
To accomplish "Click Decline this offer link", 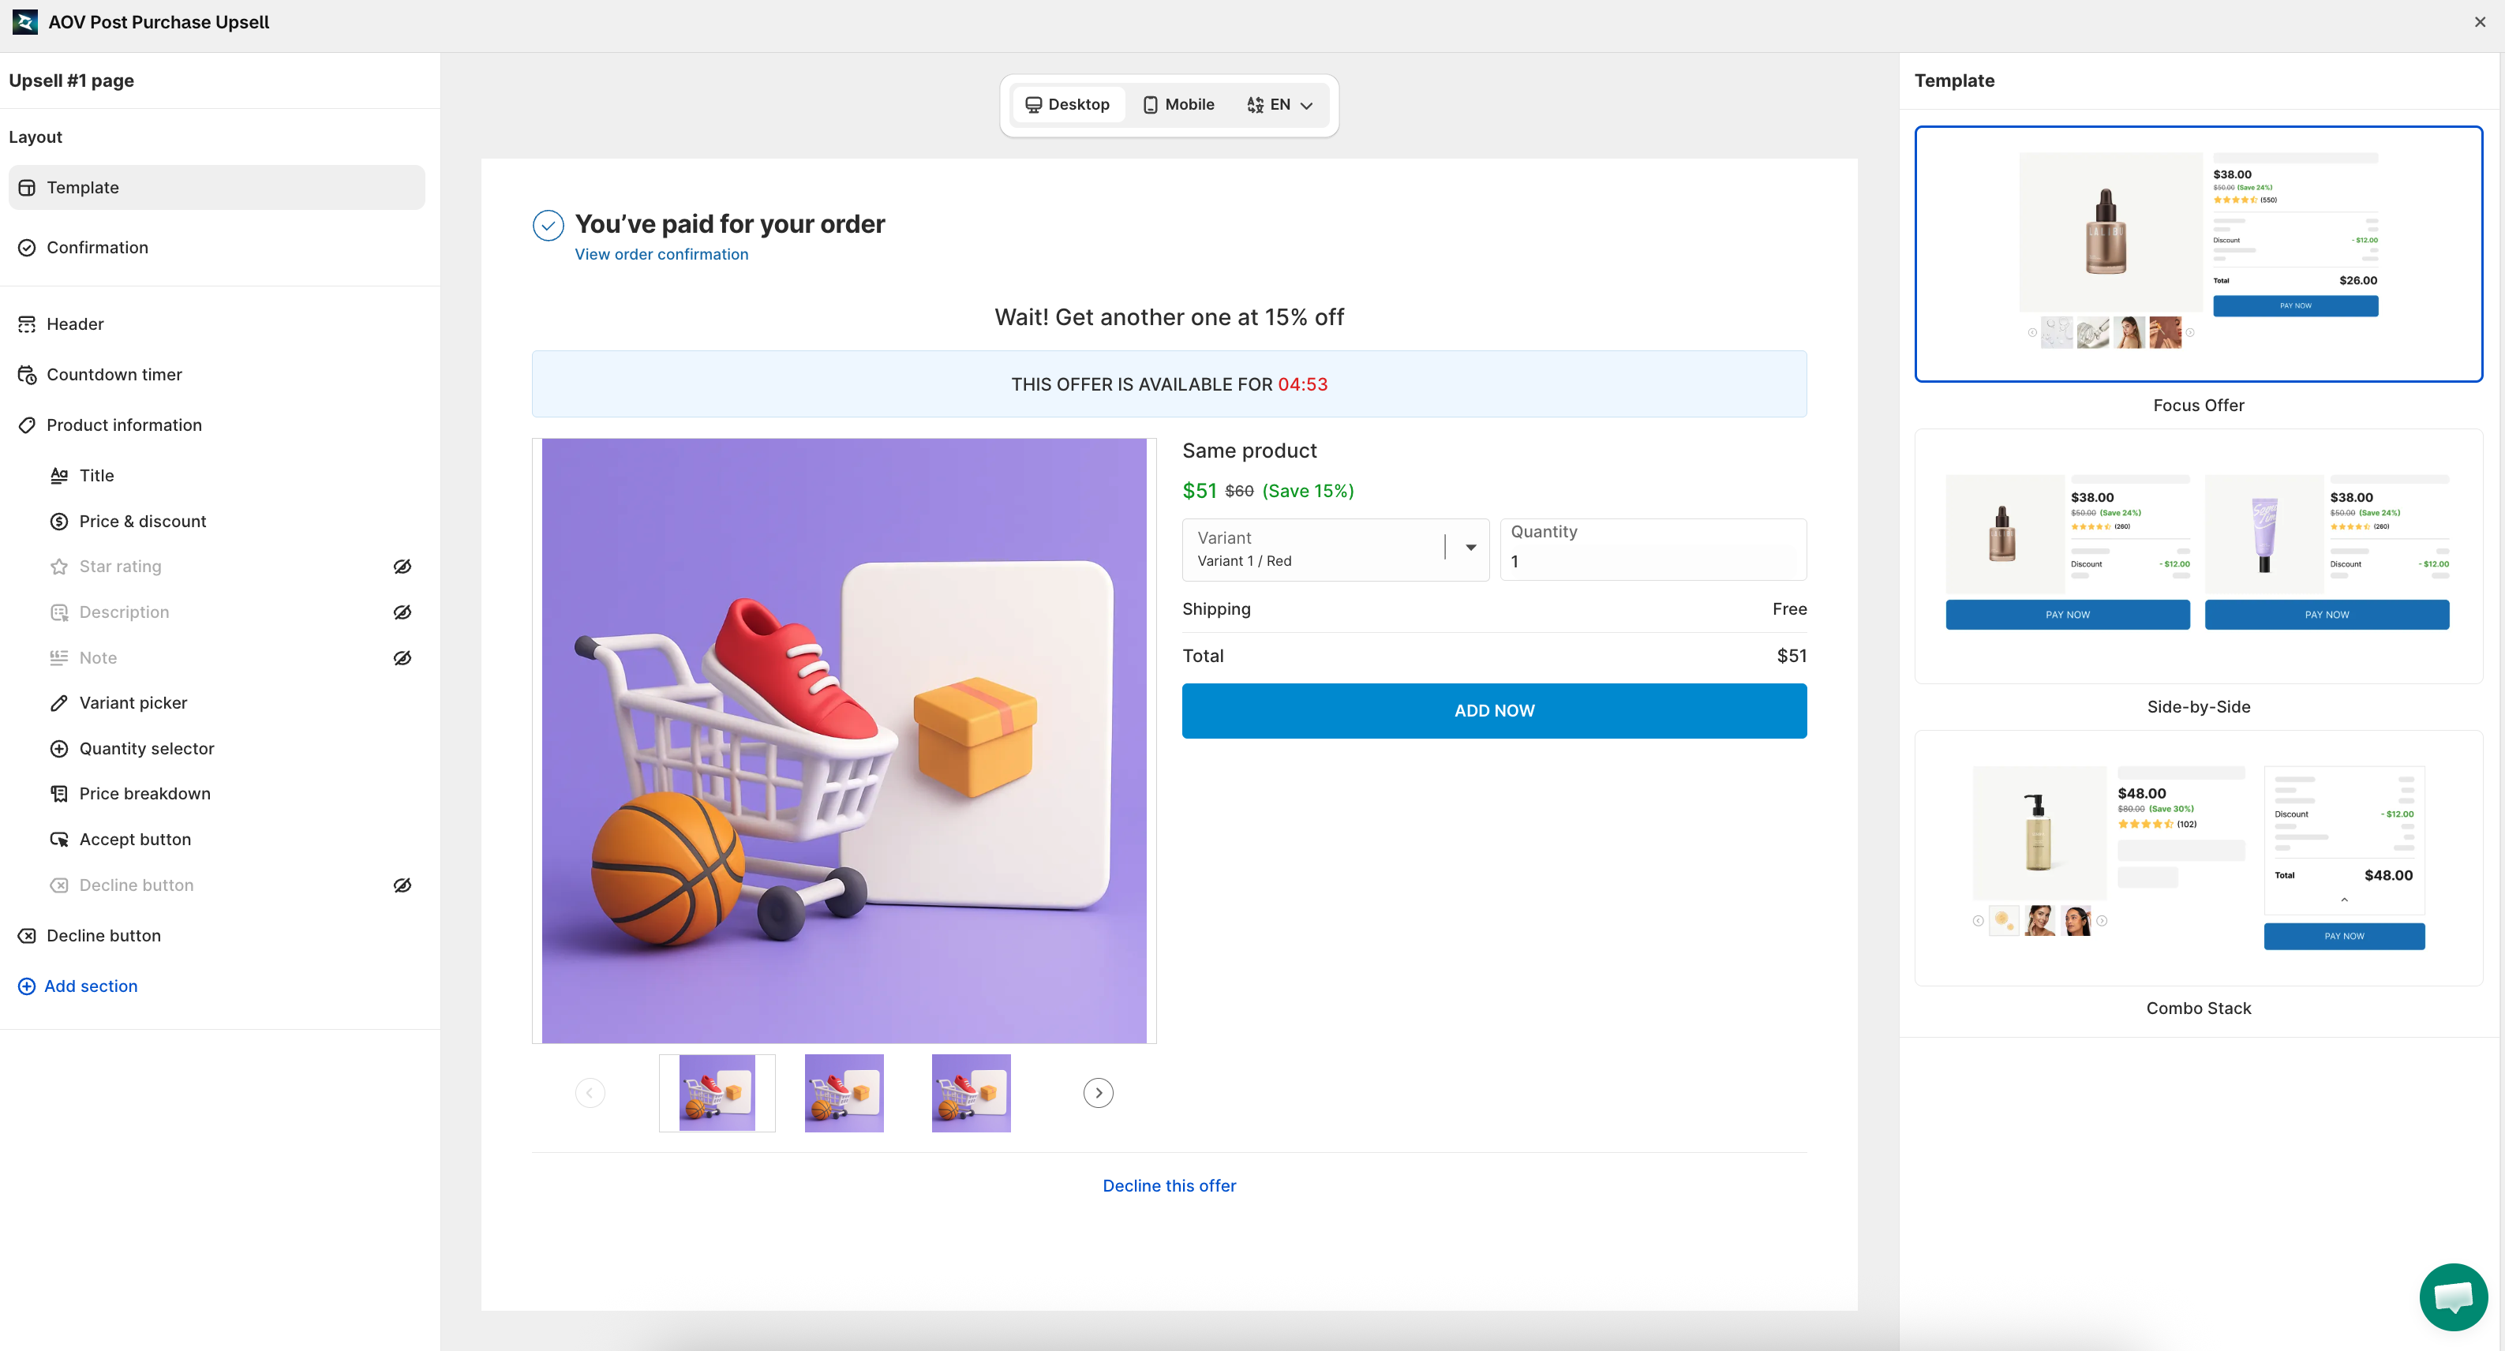I will click(x=1169, y=1185).
